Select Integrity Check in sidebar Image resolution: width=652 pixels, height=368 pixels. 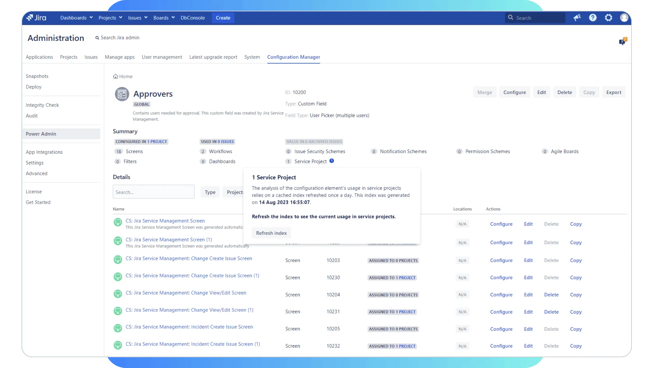tap(42, 105)
